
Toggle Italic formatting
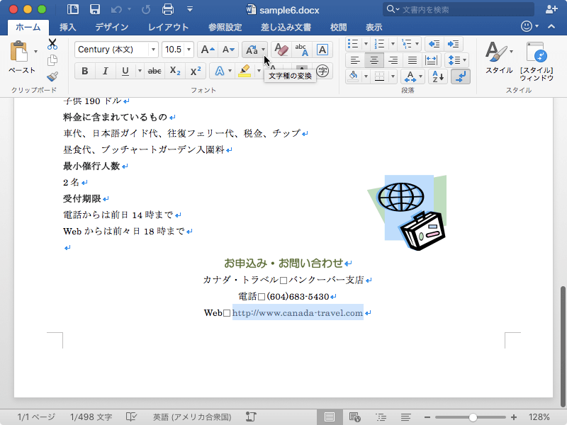coord(105,71)
